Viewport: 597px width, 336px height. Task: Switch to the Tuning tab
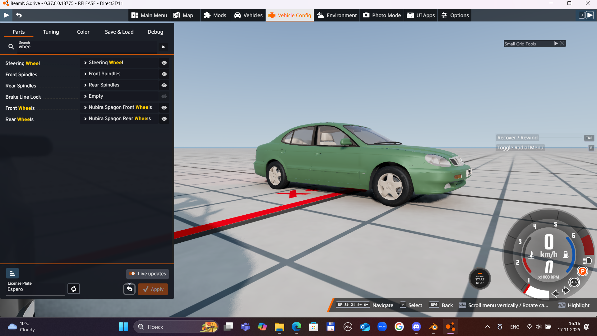point(51,32)
